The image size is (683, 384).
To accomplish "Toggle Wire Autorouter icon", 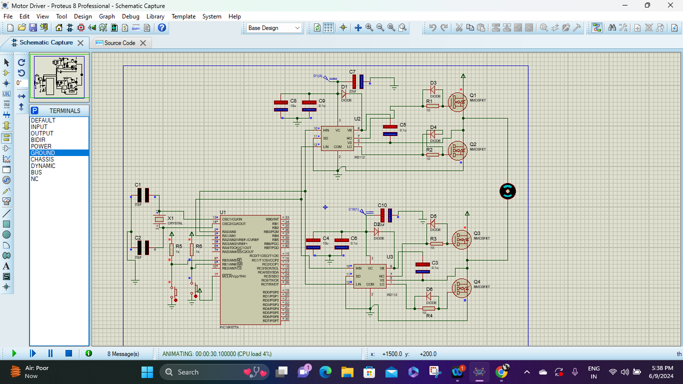I will (596, 27).
